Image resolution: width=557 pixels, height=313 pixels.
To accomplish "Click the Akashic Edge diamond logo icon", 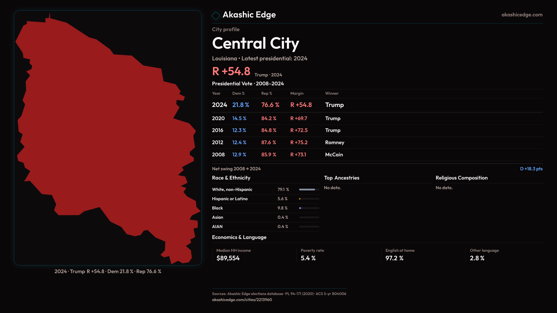I will click(216, 15).
